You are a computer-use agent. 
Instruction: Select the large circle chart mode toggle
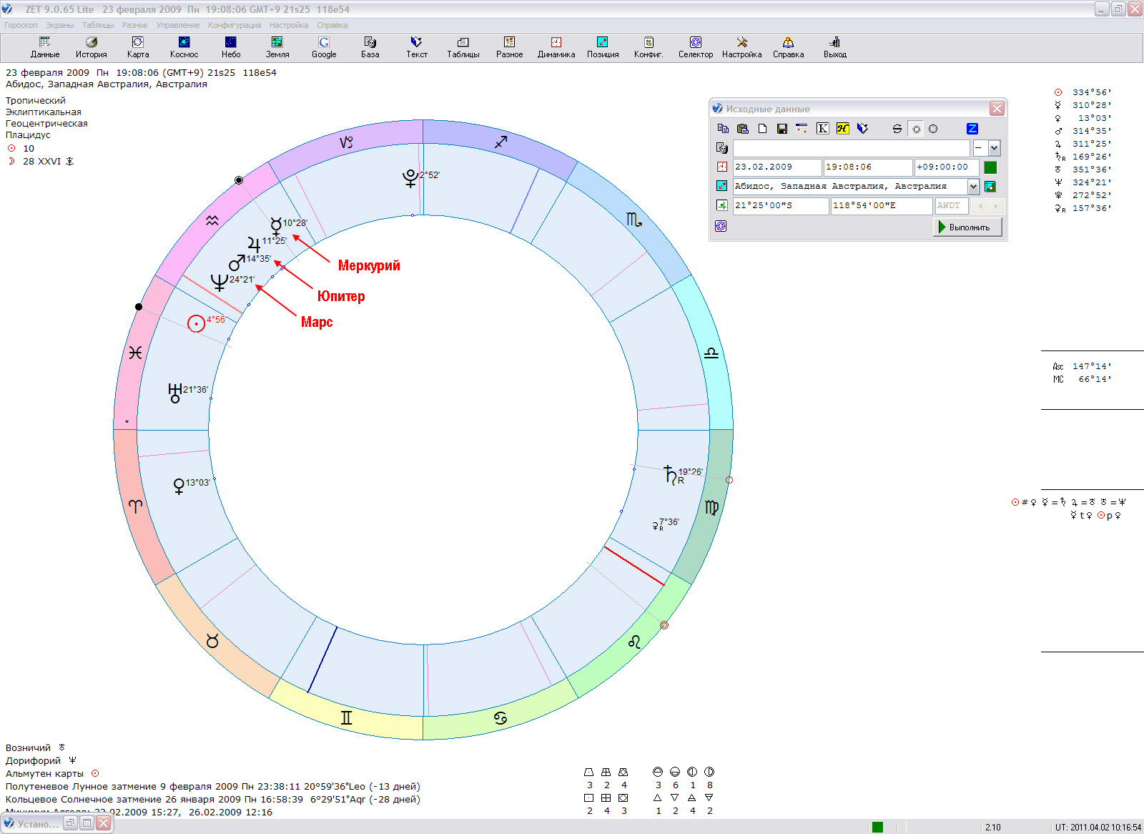(x=933, y=129)
